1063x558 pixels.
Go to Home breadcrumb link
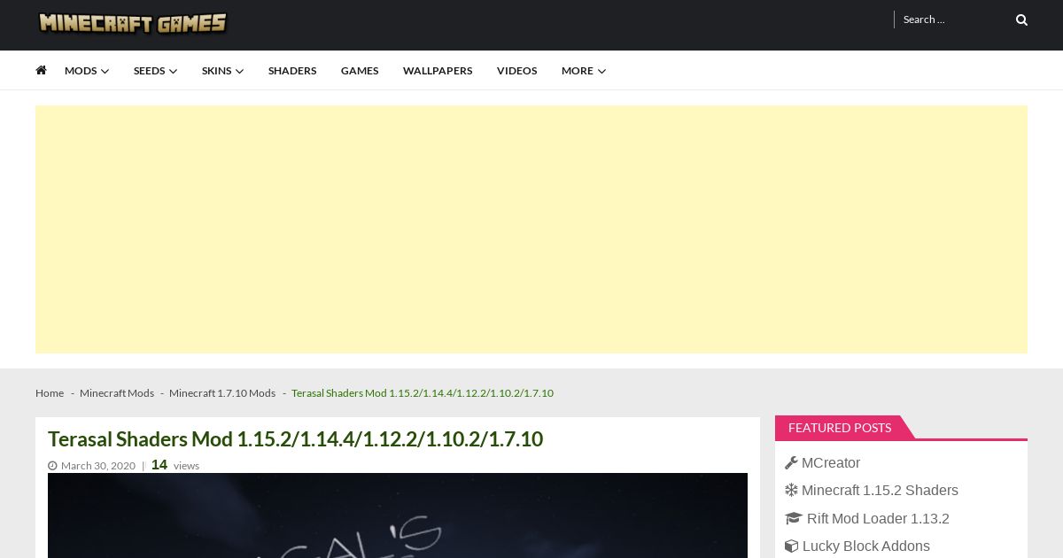point(50,393)
